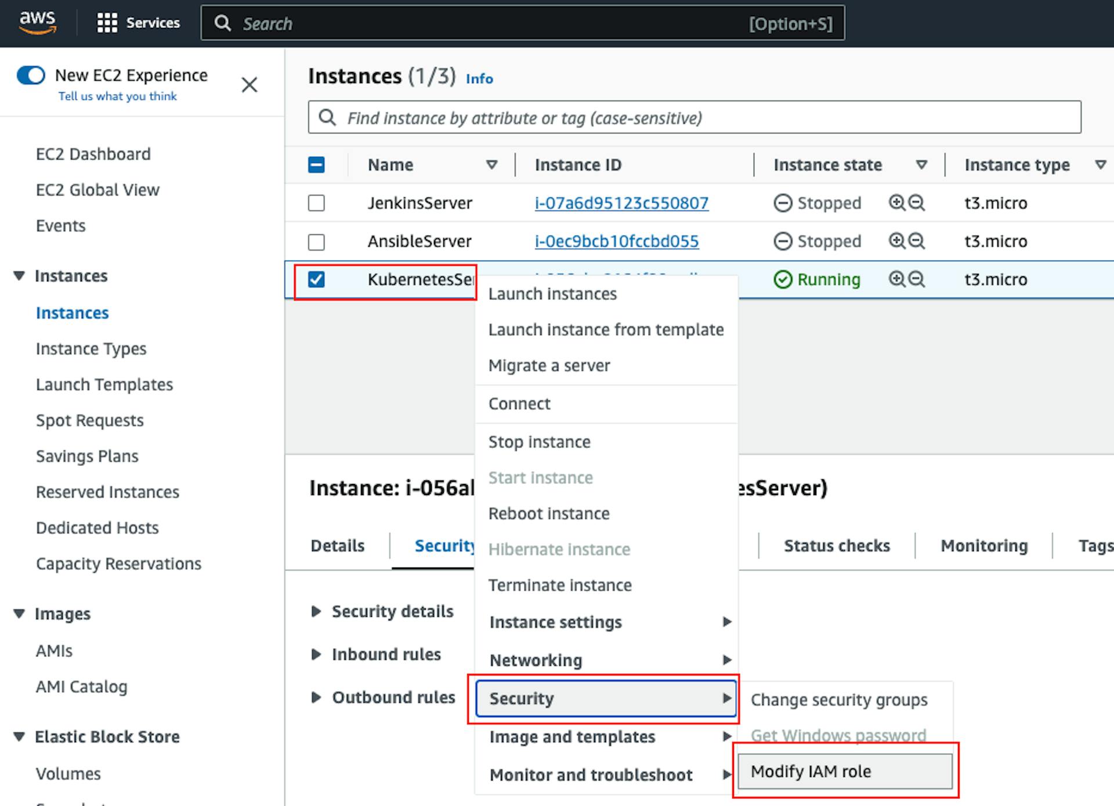Uncheck the KubernetesServer checkbox
Viewport: 1114px width, 806px height.
(x=316, y=280)
